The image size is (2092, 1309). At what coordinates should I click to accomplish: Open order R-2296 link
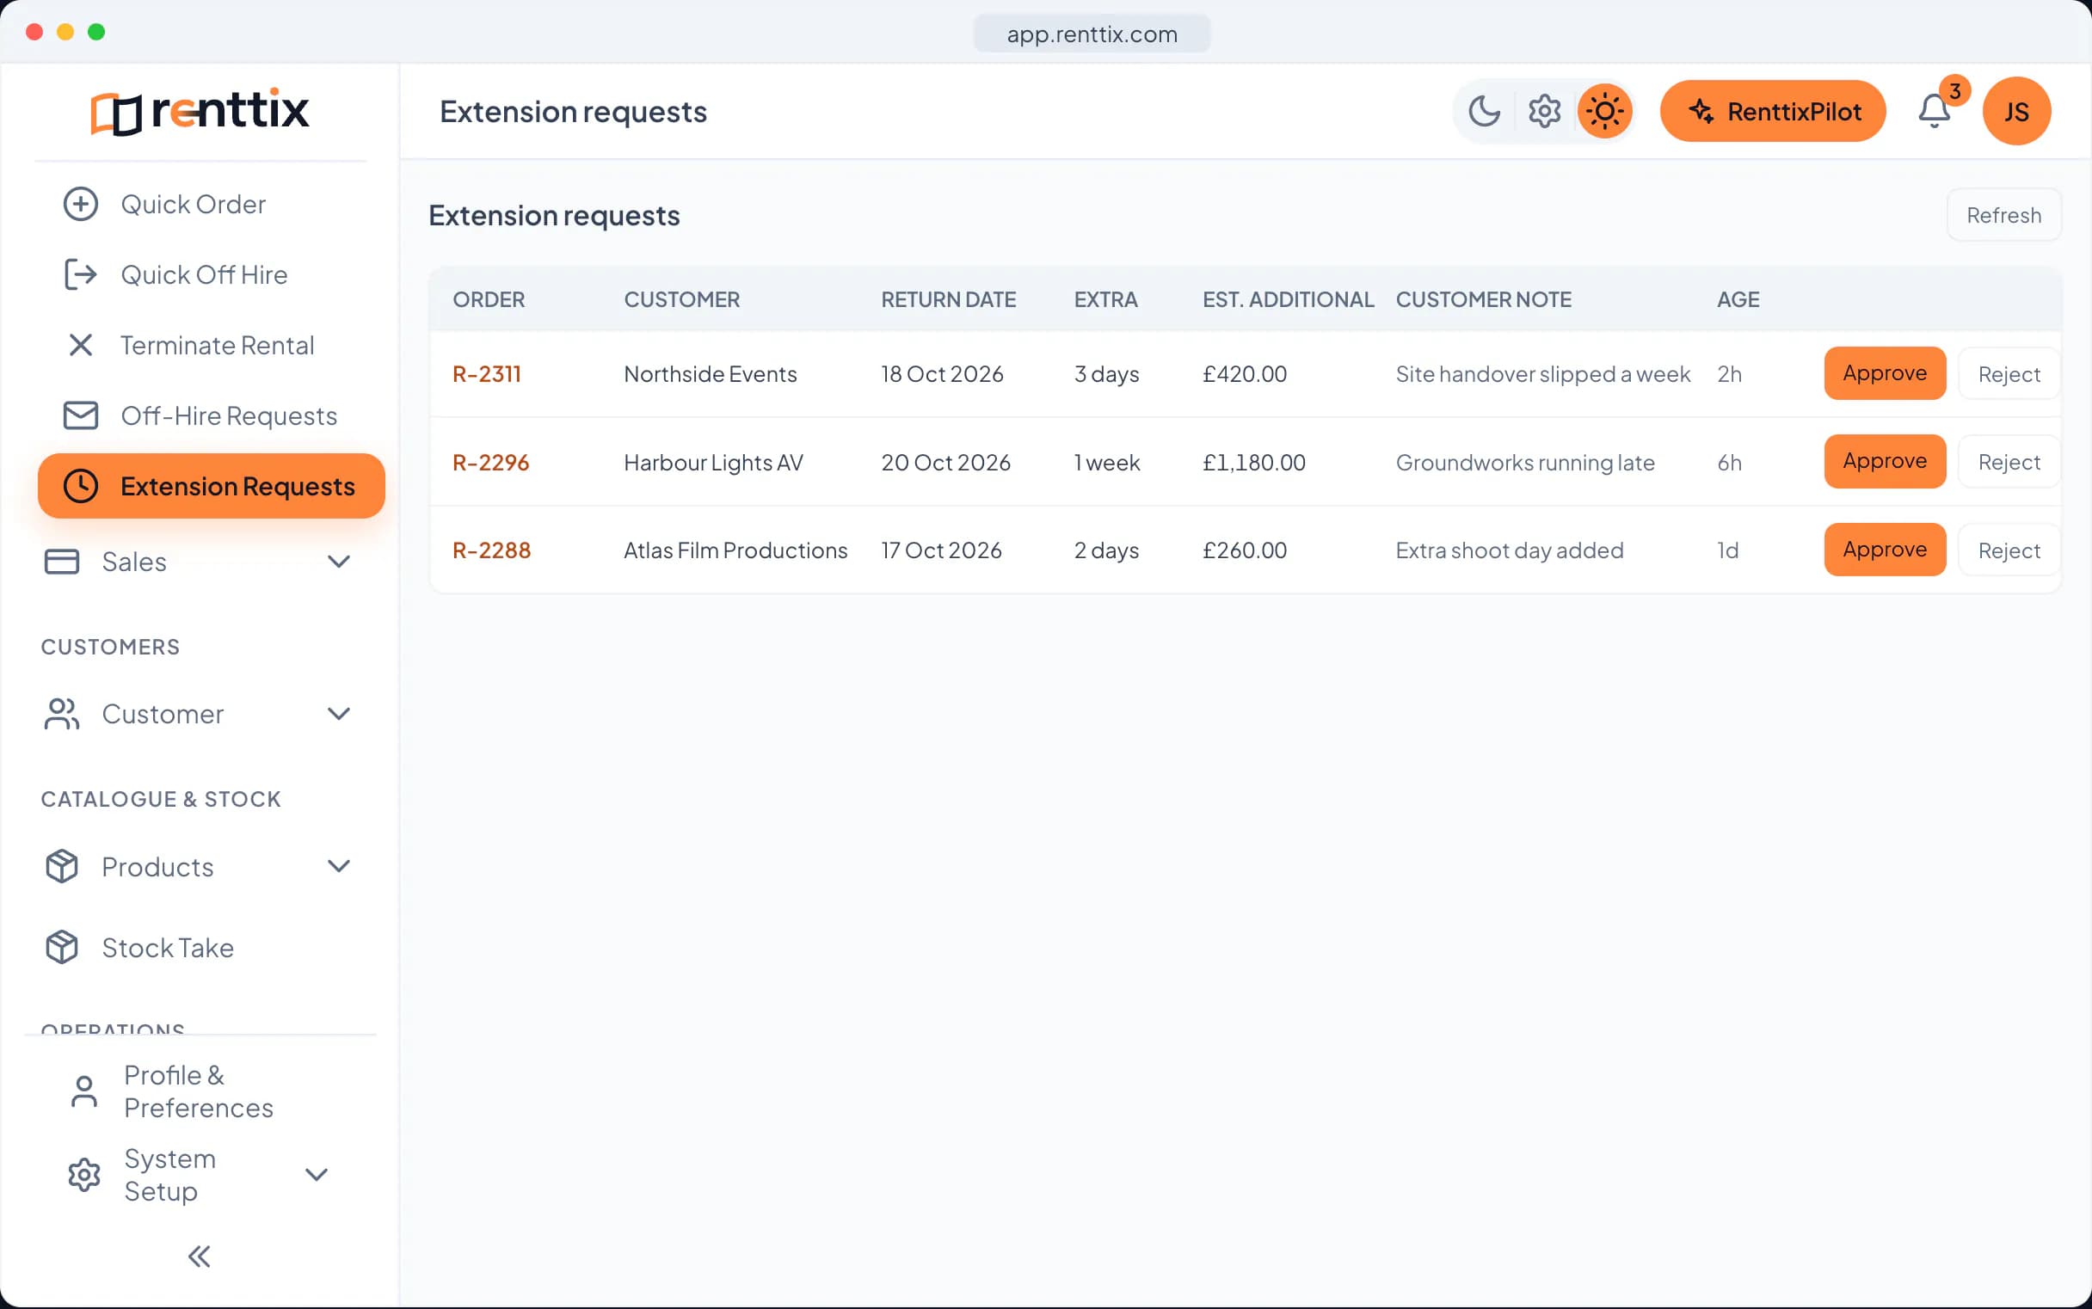[x=490, y=463]
